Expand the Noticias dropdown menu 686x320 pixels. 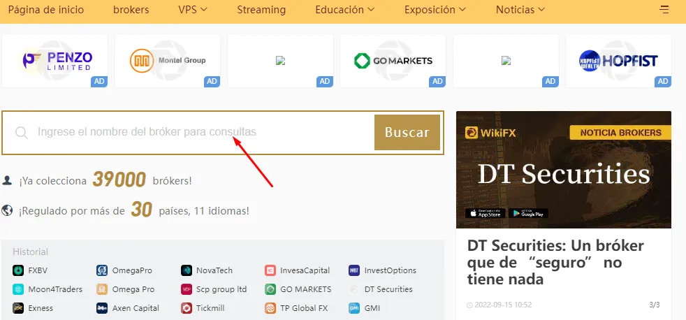point(520,10)
